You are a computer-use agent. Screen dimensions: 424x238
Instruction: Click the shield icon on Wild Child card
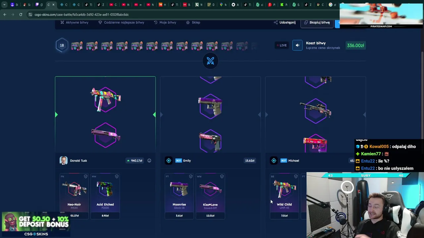tap(296, 177)
